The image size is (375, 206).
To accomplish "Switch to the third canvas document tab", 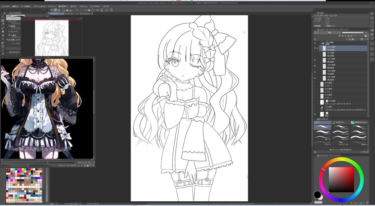I will point(86,14).
